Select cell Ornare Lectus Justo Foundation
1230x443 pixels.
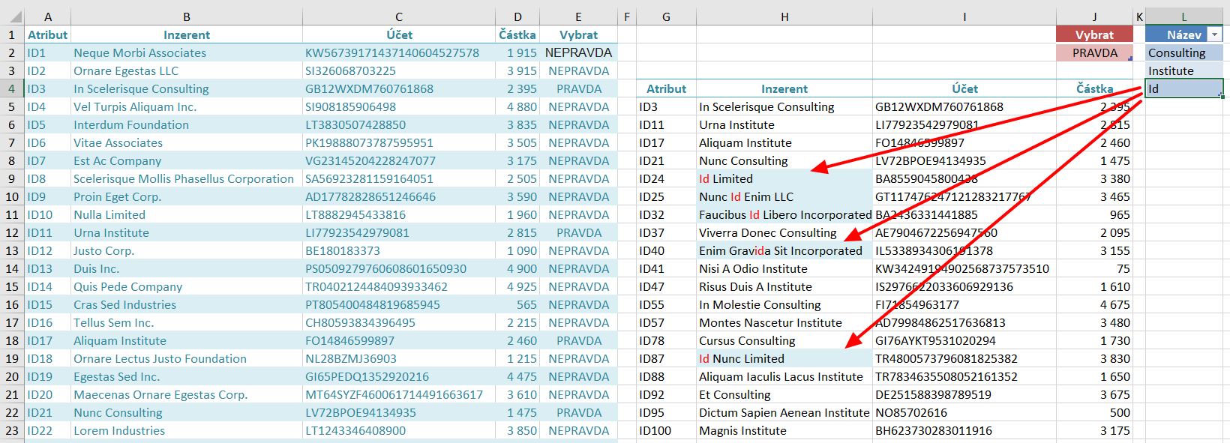187,358
